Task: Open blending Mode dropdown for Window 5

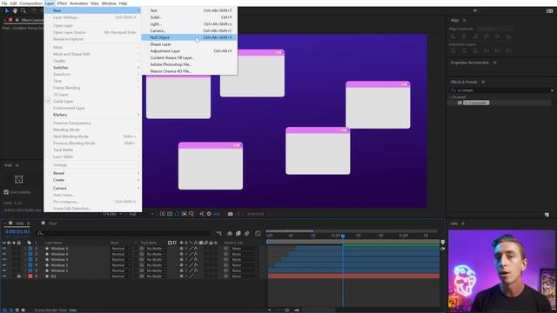Action: coord(121,249)
